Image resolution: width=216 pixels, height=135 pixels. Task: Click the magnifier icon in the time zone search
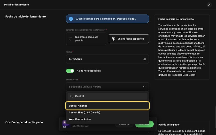point(71,96)
